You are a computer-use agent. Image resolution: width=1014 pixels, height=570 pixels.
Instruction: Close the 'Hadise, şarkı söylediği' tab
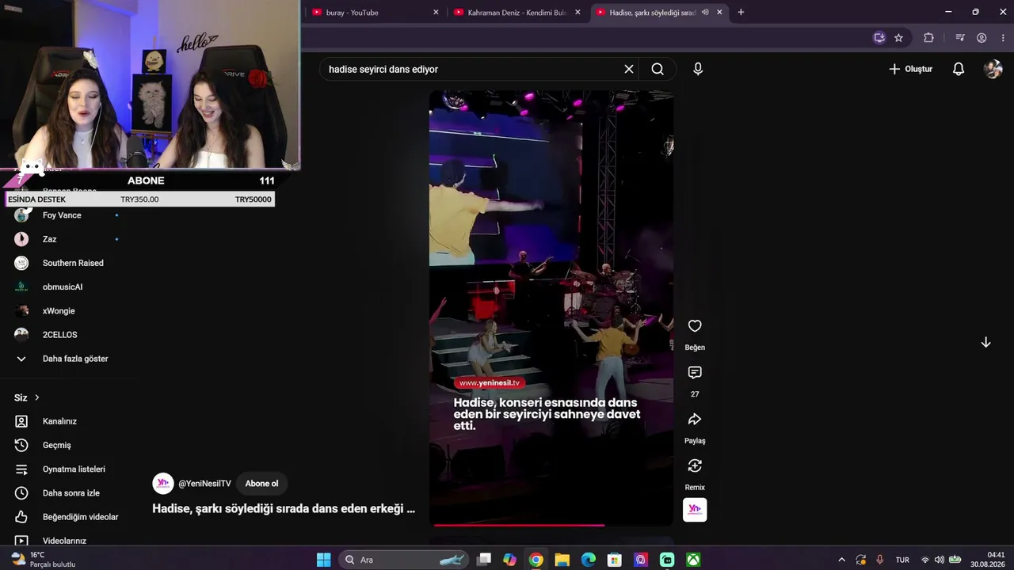719,12
